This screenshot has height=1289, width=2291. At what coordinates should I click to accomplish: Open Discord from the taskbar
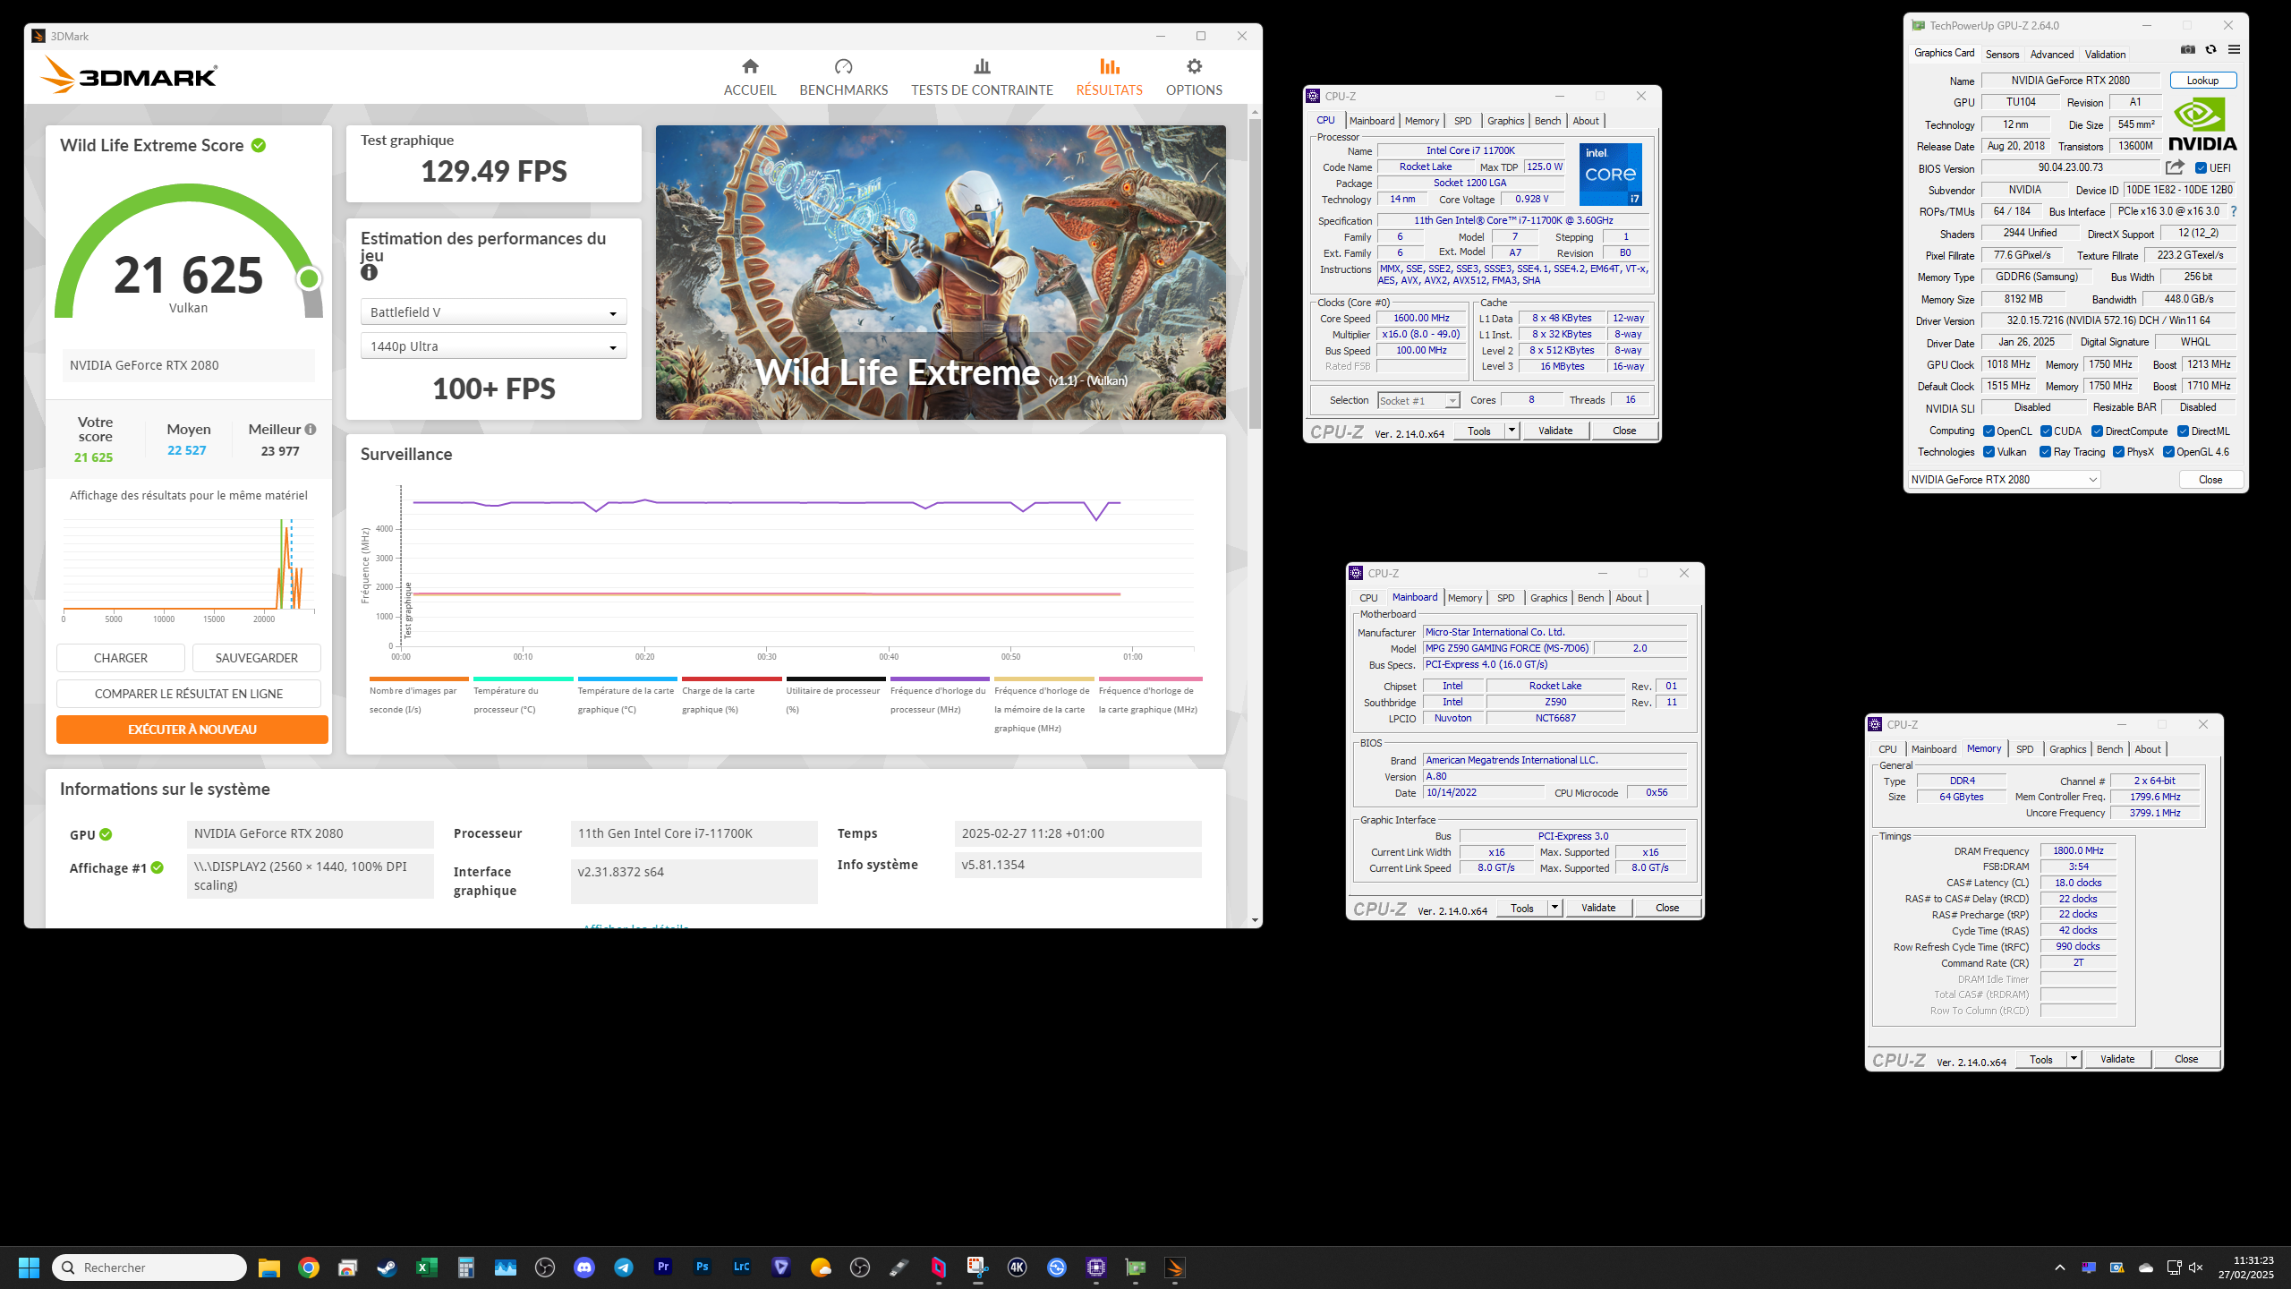[584, 1268]
